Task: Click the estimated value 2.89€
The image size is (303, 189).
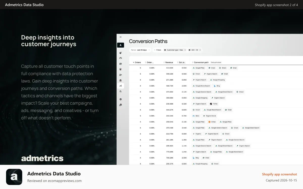Action: (184, 86)
